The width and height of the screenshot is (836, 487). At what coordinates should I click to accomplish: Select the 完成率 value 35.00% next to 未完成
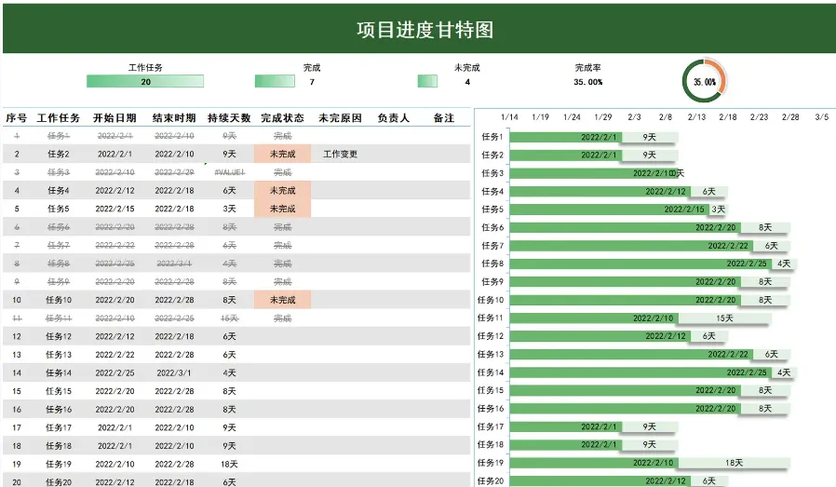pos(588,82)
